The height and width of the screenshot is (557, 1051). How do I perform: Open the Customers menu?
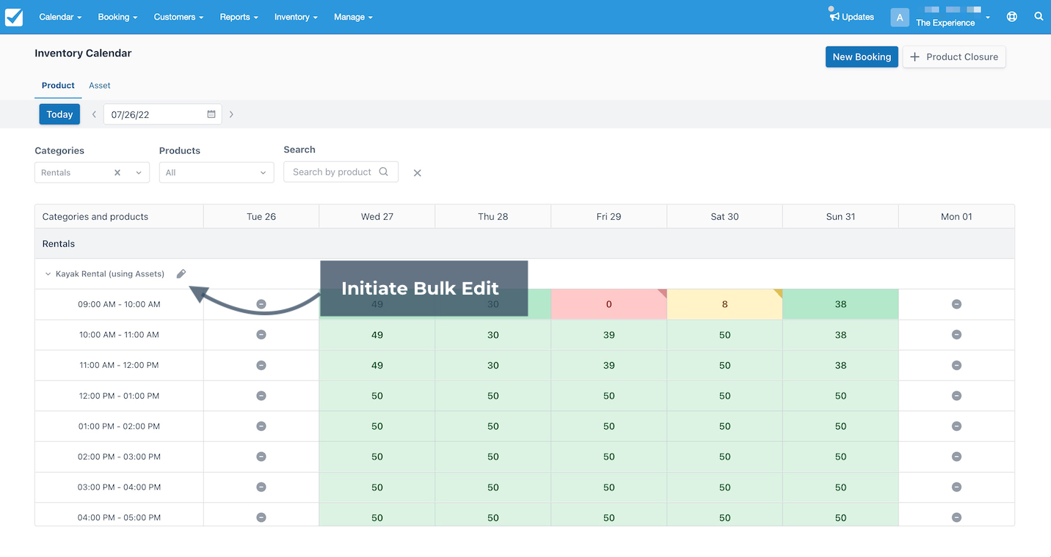tap(178, 17)
